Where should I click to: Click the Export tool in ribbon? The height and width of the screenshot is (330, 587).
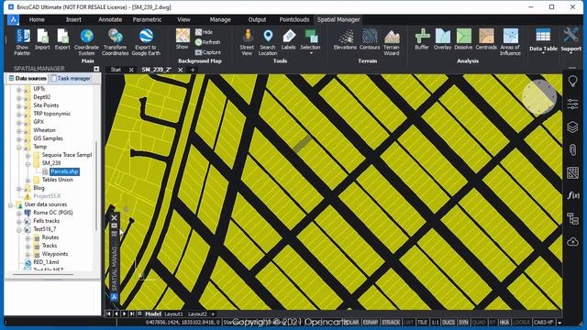[62, 39]
